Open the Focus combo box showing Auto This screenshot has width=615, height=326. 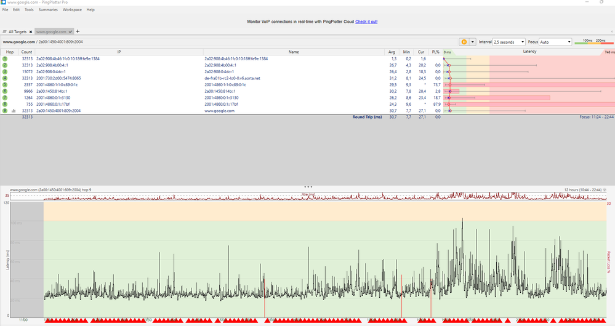[555, 42]
